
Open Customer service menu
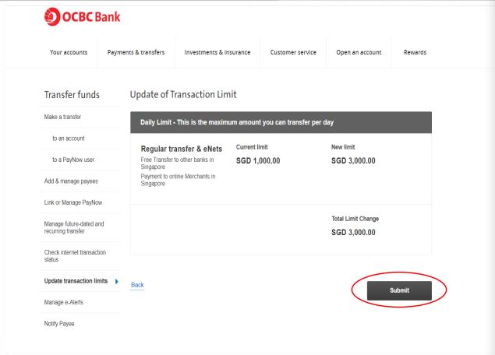click(x=292, y=52)
